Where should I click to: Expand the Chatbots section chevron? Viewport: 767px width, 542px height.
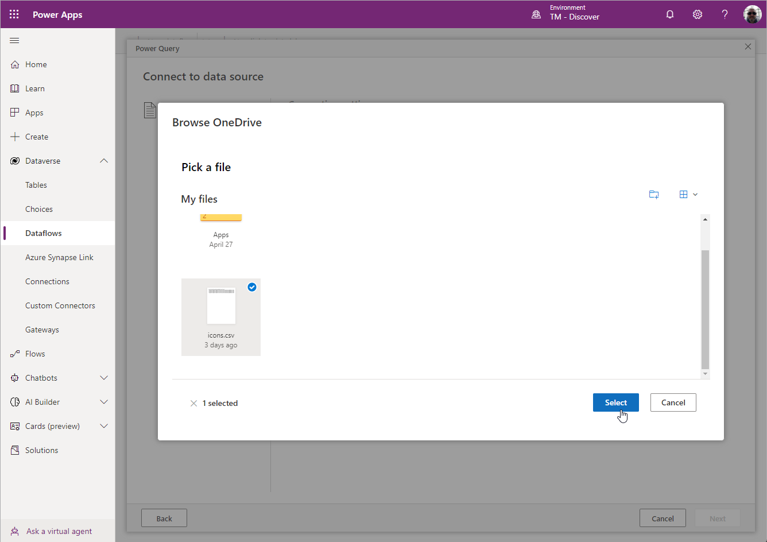pos(104,378)
